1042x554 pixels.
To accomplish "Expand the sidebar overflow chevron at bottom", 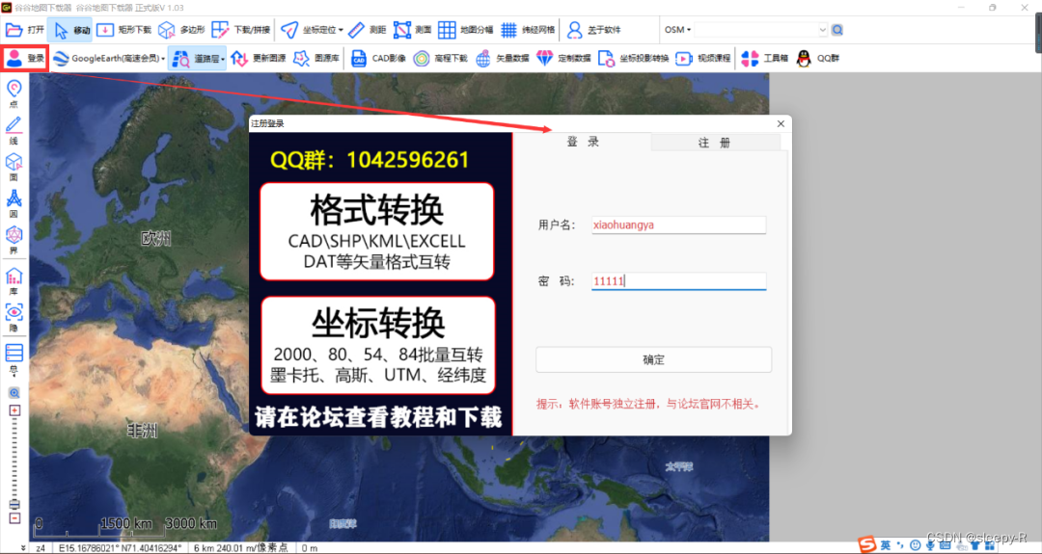I will (23, 548).
